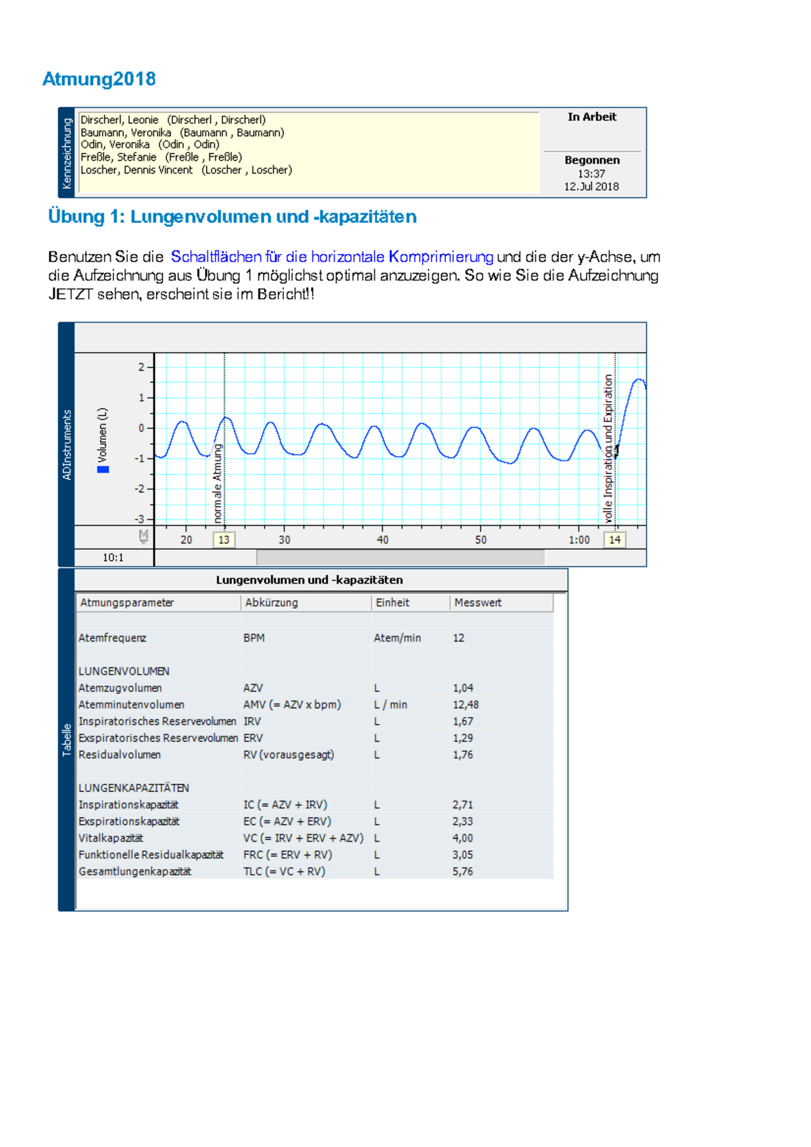Click the LUNGENKAPAZITÄTEN section row
This screenshot has height=1147, width=811.
tap(315, 788)
